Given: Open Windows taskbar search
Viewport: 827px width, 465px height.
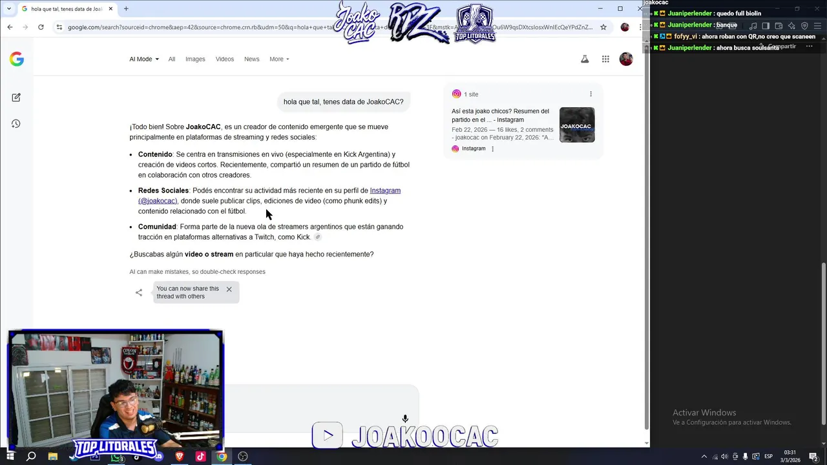Looking at the screenshot, I should (31, 457).
